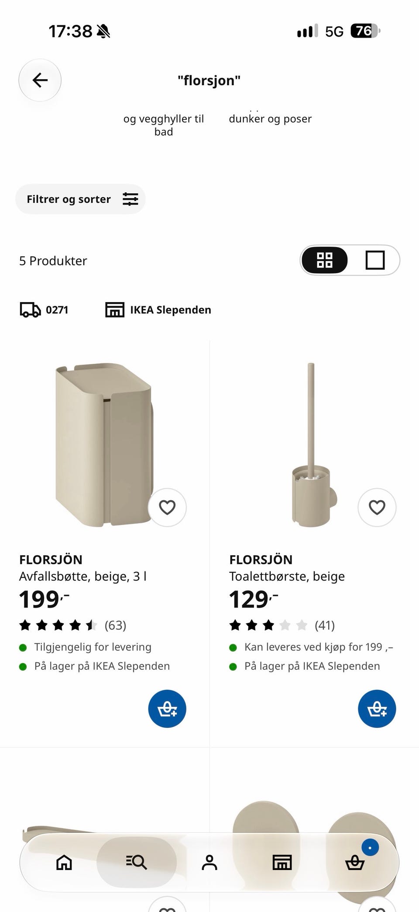This screenshot has height=912, width=419.
Task: Open the profile account icon
Action: point(209,862)
